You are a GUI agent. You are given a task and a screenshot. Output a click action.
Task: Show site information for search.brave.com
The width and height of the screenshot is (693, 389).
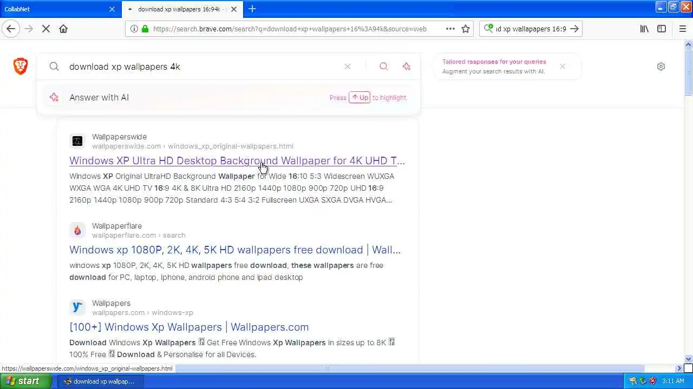(x=134, y=29)
